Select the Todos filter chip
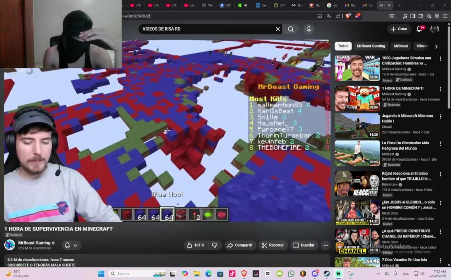451x280 pixels. click(343, 46)
